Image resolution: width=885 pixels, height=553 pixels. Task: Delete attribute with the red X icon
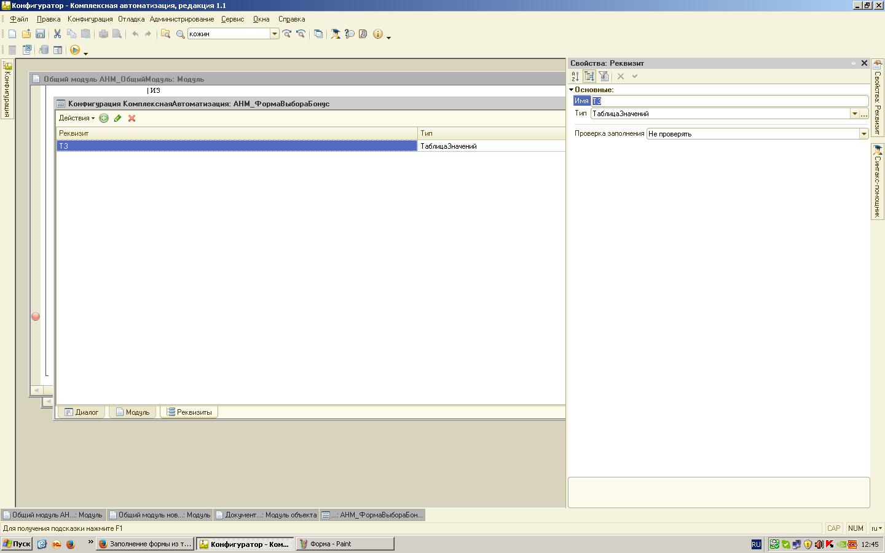click(x=132, y=118)
